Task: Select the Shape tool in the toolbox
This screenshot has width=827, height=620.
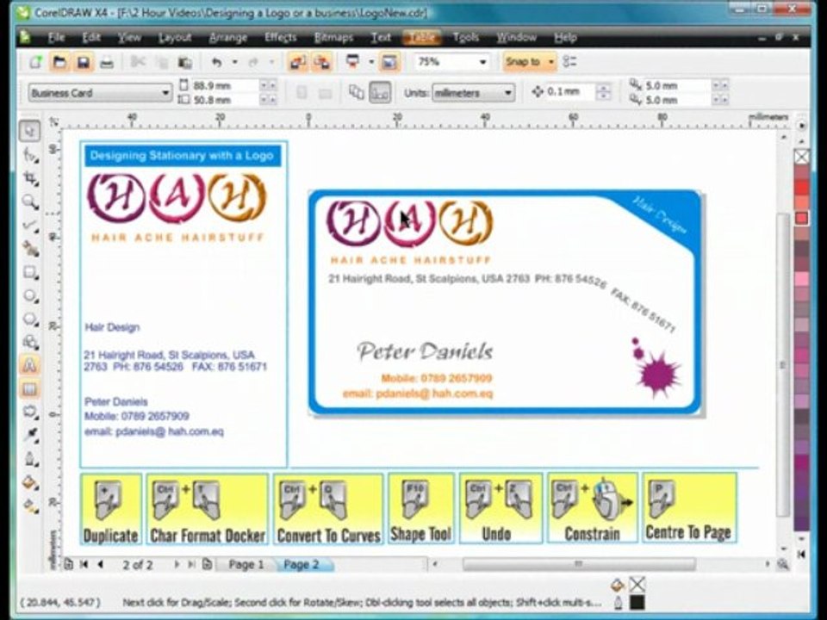Action: 30,155
